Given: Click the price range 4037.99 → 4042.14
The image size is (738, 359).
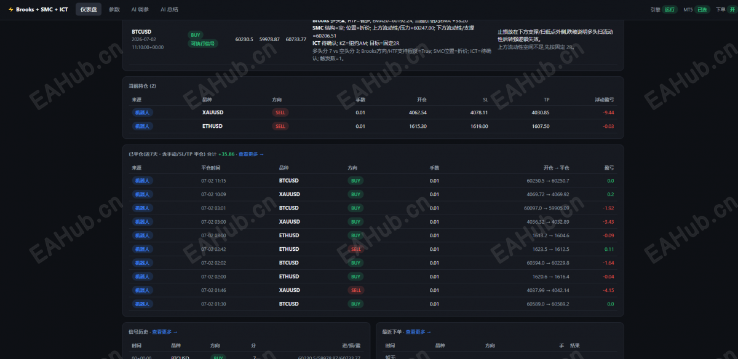Looking at the screenshot, I should tap(548, 290).
